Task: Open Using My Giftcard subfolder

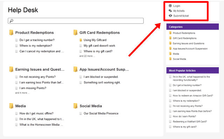Action: click(x=95, y=40)
